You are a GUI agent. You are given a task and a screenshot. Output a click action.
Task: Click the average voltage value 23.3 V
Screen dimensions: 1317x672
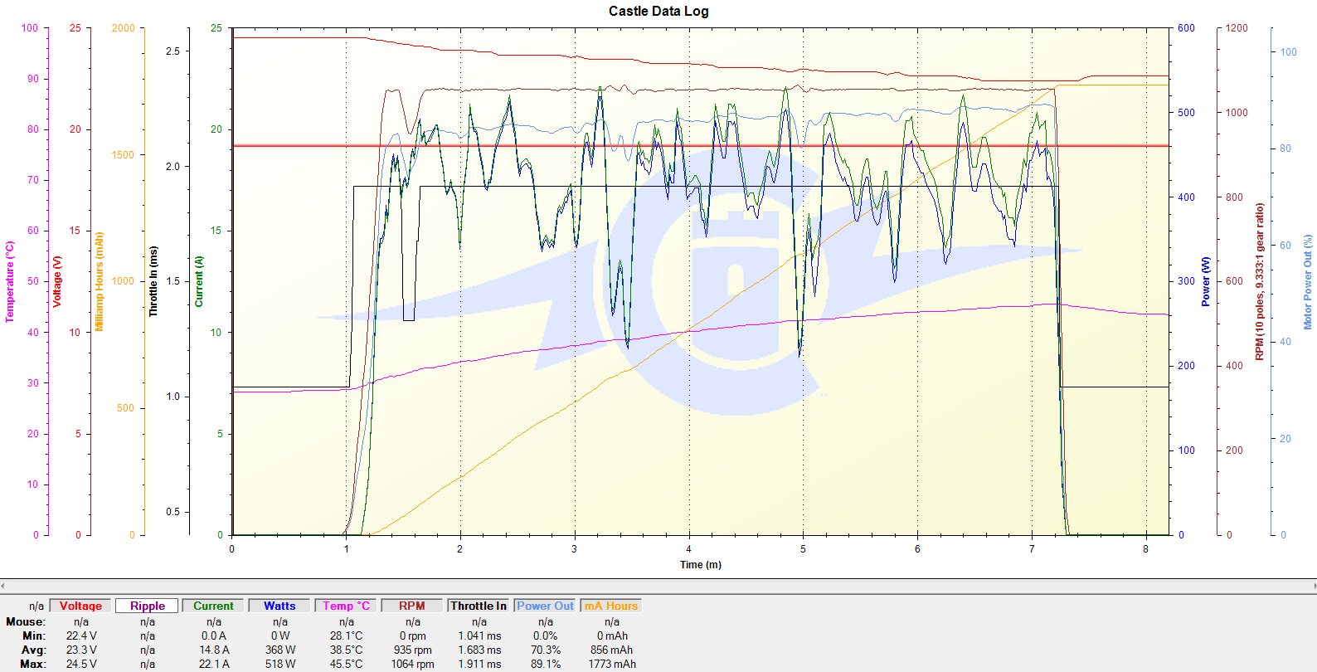tap(81, 650)
